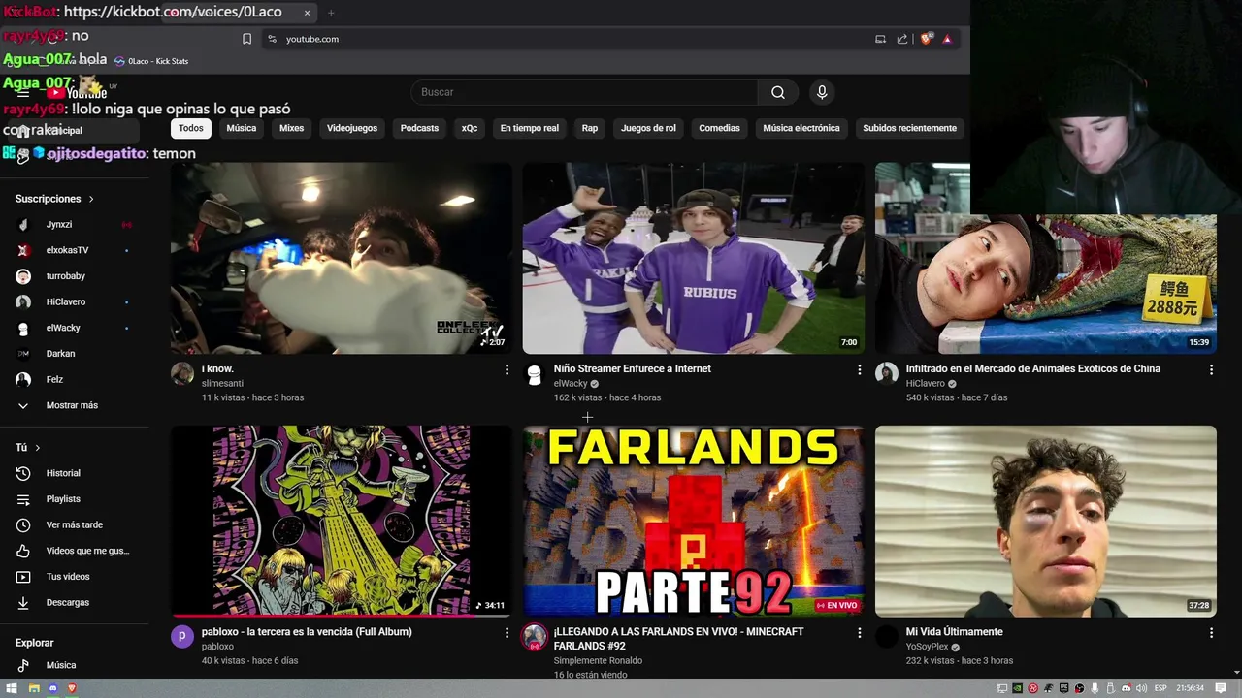The image size is (1242, 698).
Task: Select the Juegos de rol chip
Action: pos(648,128)
